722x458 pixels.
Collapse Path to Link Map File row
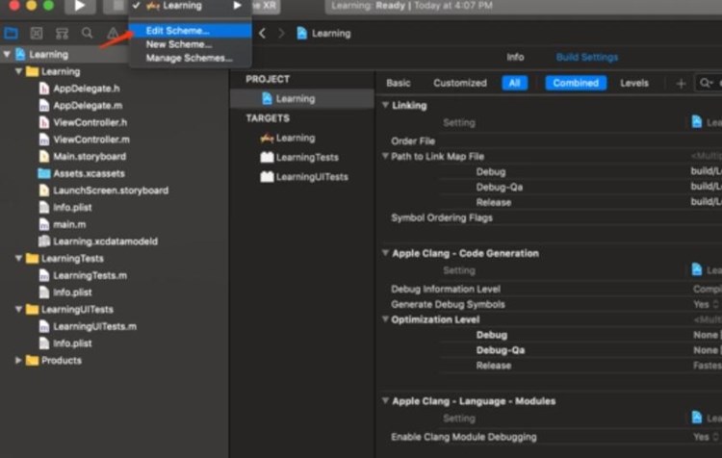(x=385, y=156)
